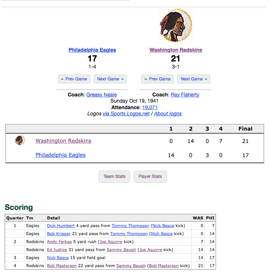
Task: Click Philadelphia Eagles in the linescore table
Action: 60,155
